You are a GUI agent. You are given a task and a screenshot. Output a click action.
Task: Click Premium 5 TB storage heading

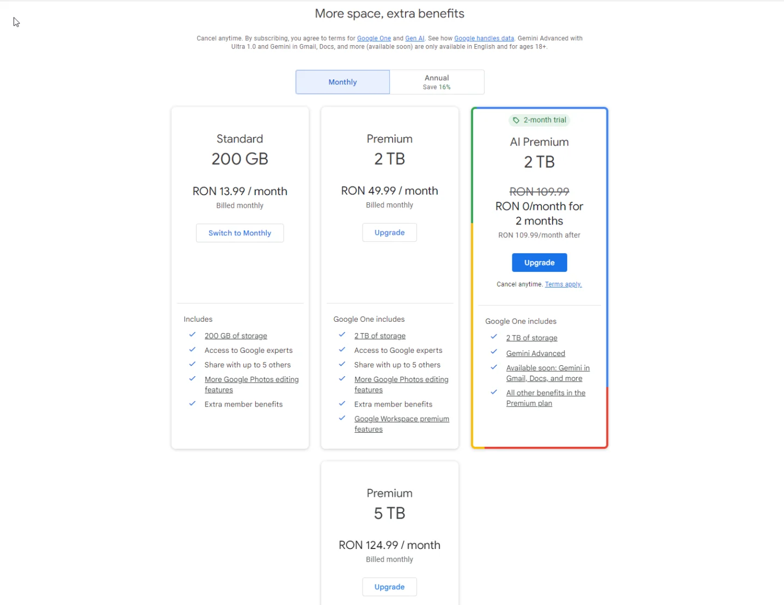[389, 514]
